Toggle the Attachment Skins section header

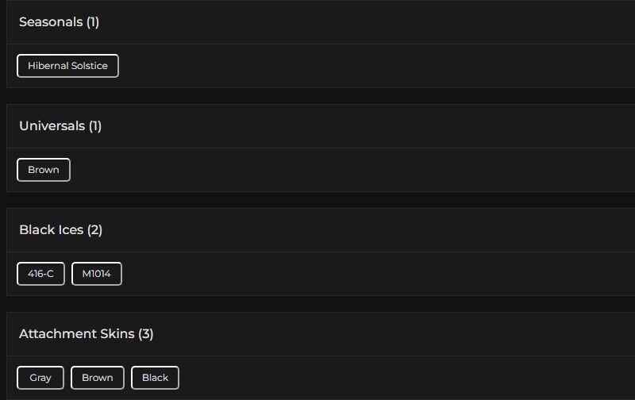point(76,334)
